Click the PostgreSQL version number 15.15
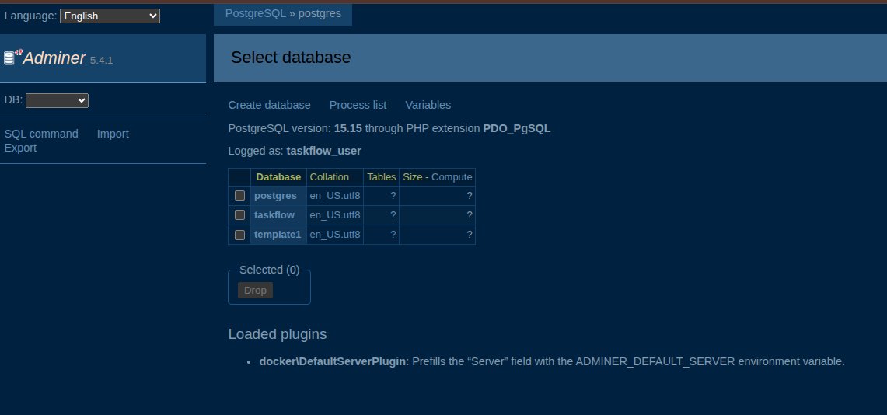The height and width of the screenshot is (415, 887). pos(348,128)
